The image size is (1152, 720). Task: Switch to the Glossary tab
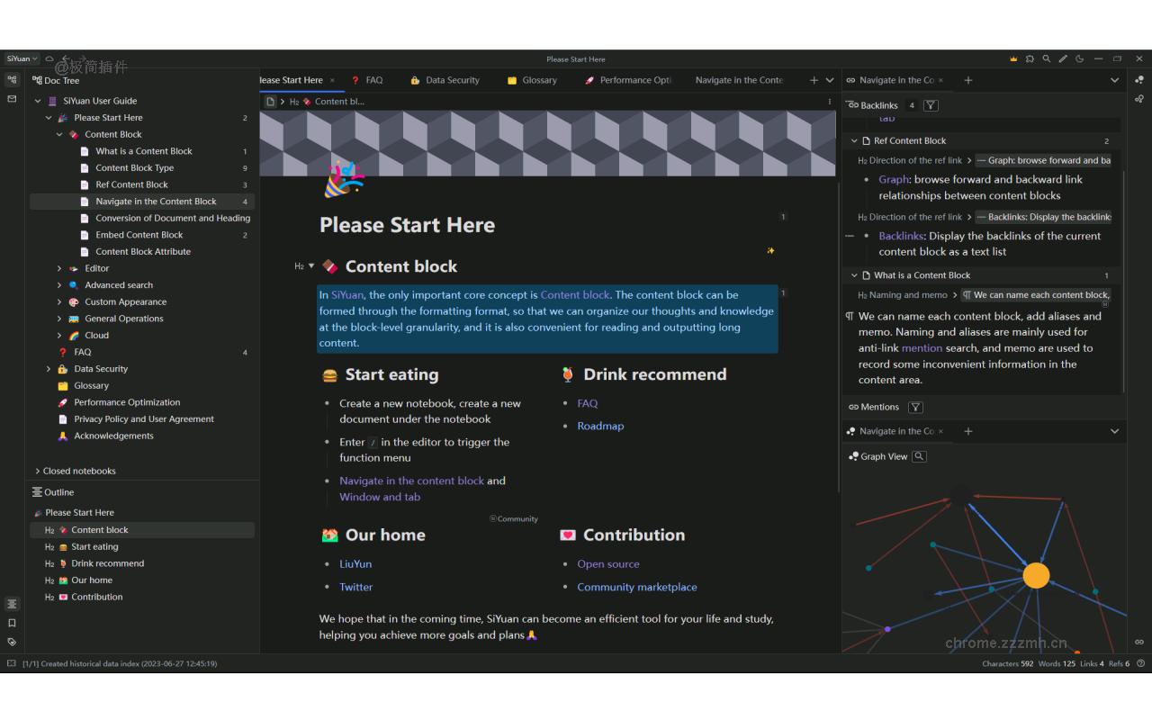532,80
